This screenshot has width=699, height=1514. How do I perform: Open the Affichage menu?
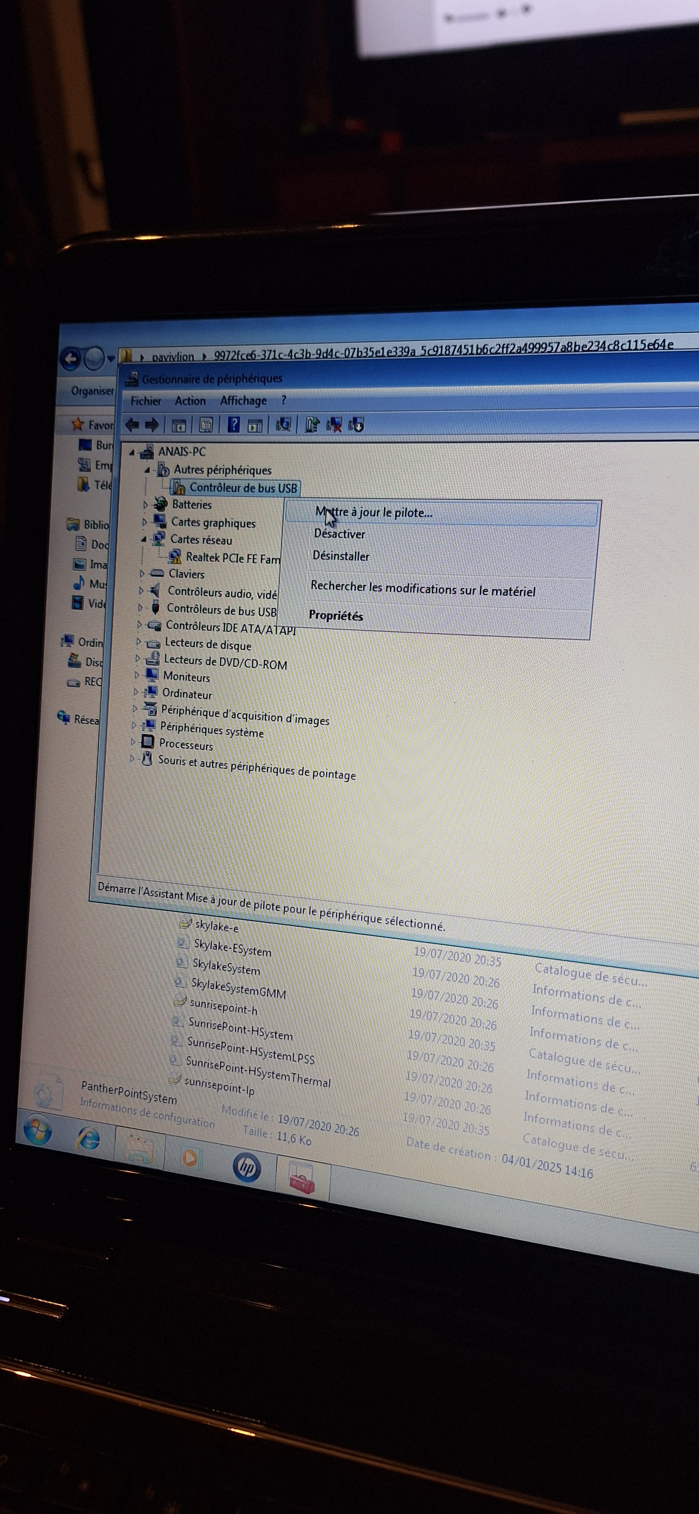[x=243, y=401]
